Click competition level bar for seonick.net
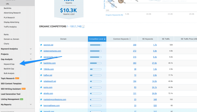 pyautogui.click(x=96, y=45)
